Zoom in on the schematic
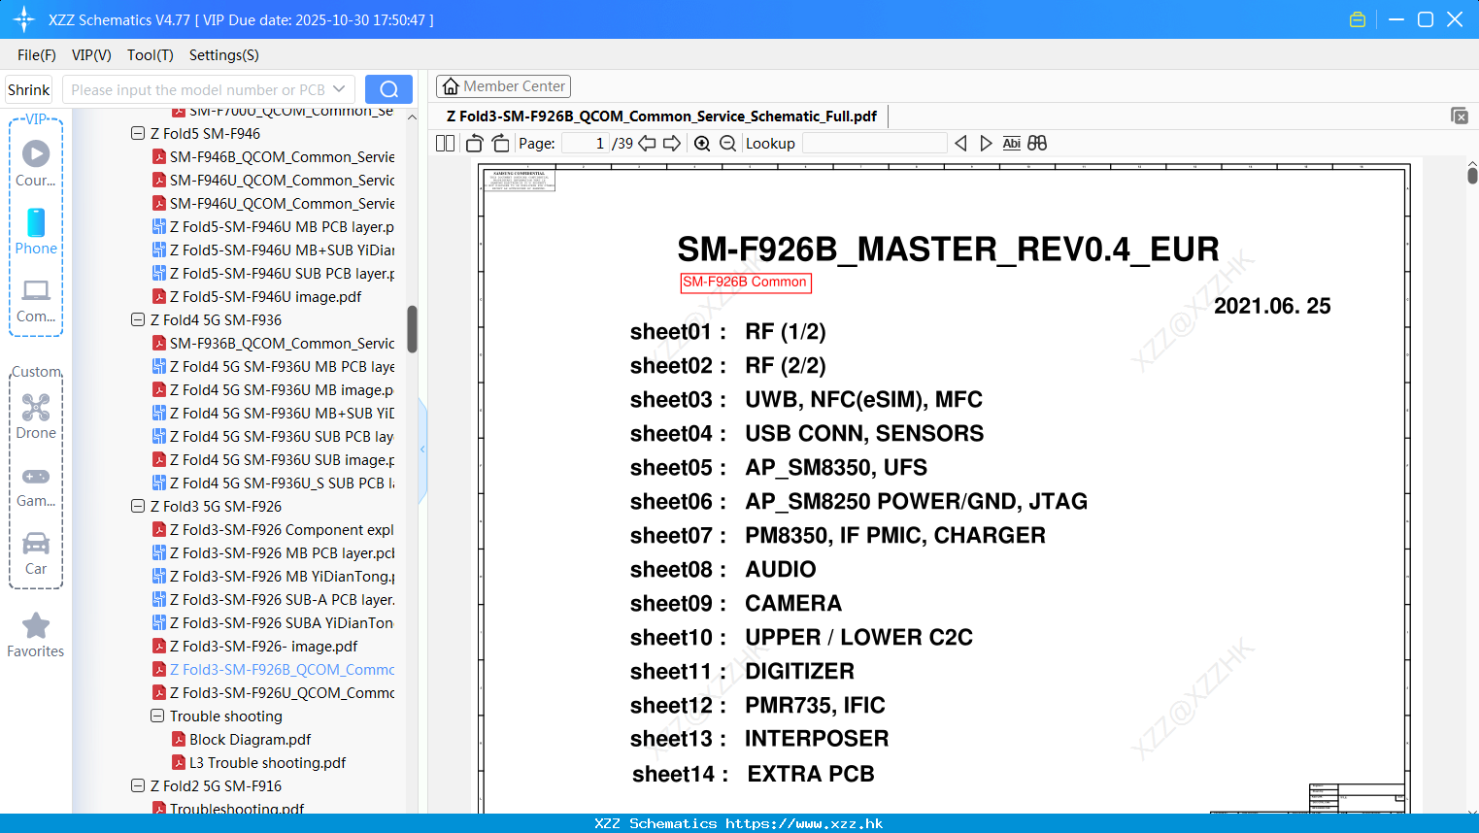 tap(702, 143)
